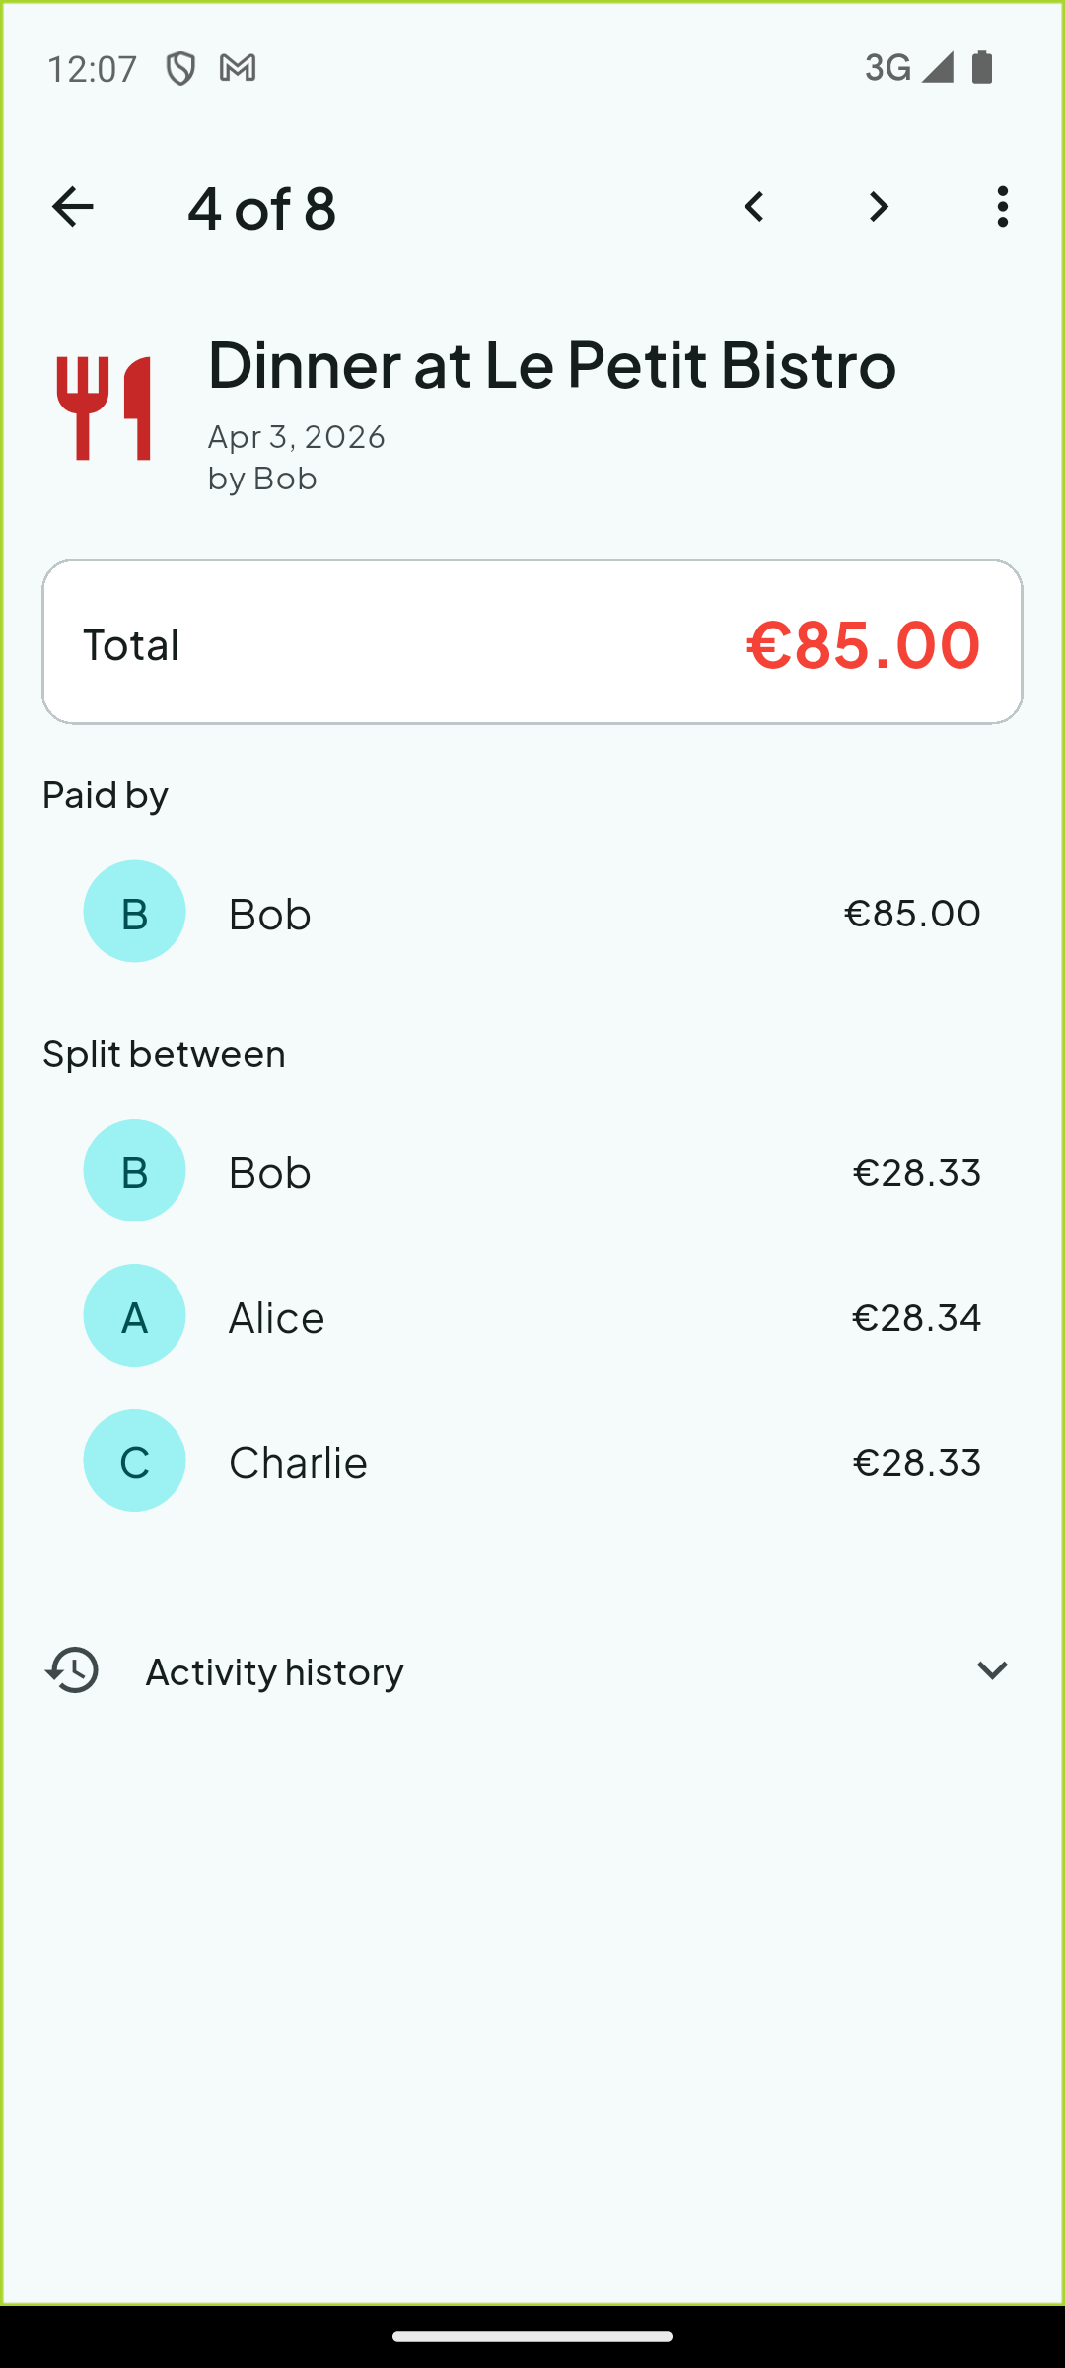The width and height of the screenshot is (1065, 2368).
Task: Go to the next expense with right chevron
Action: pos(878,206)
